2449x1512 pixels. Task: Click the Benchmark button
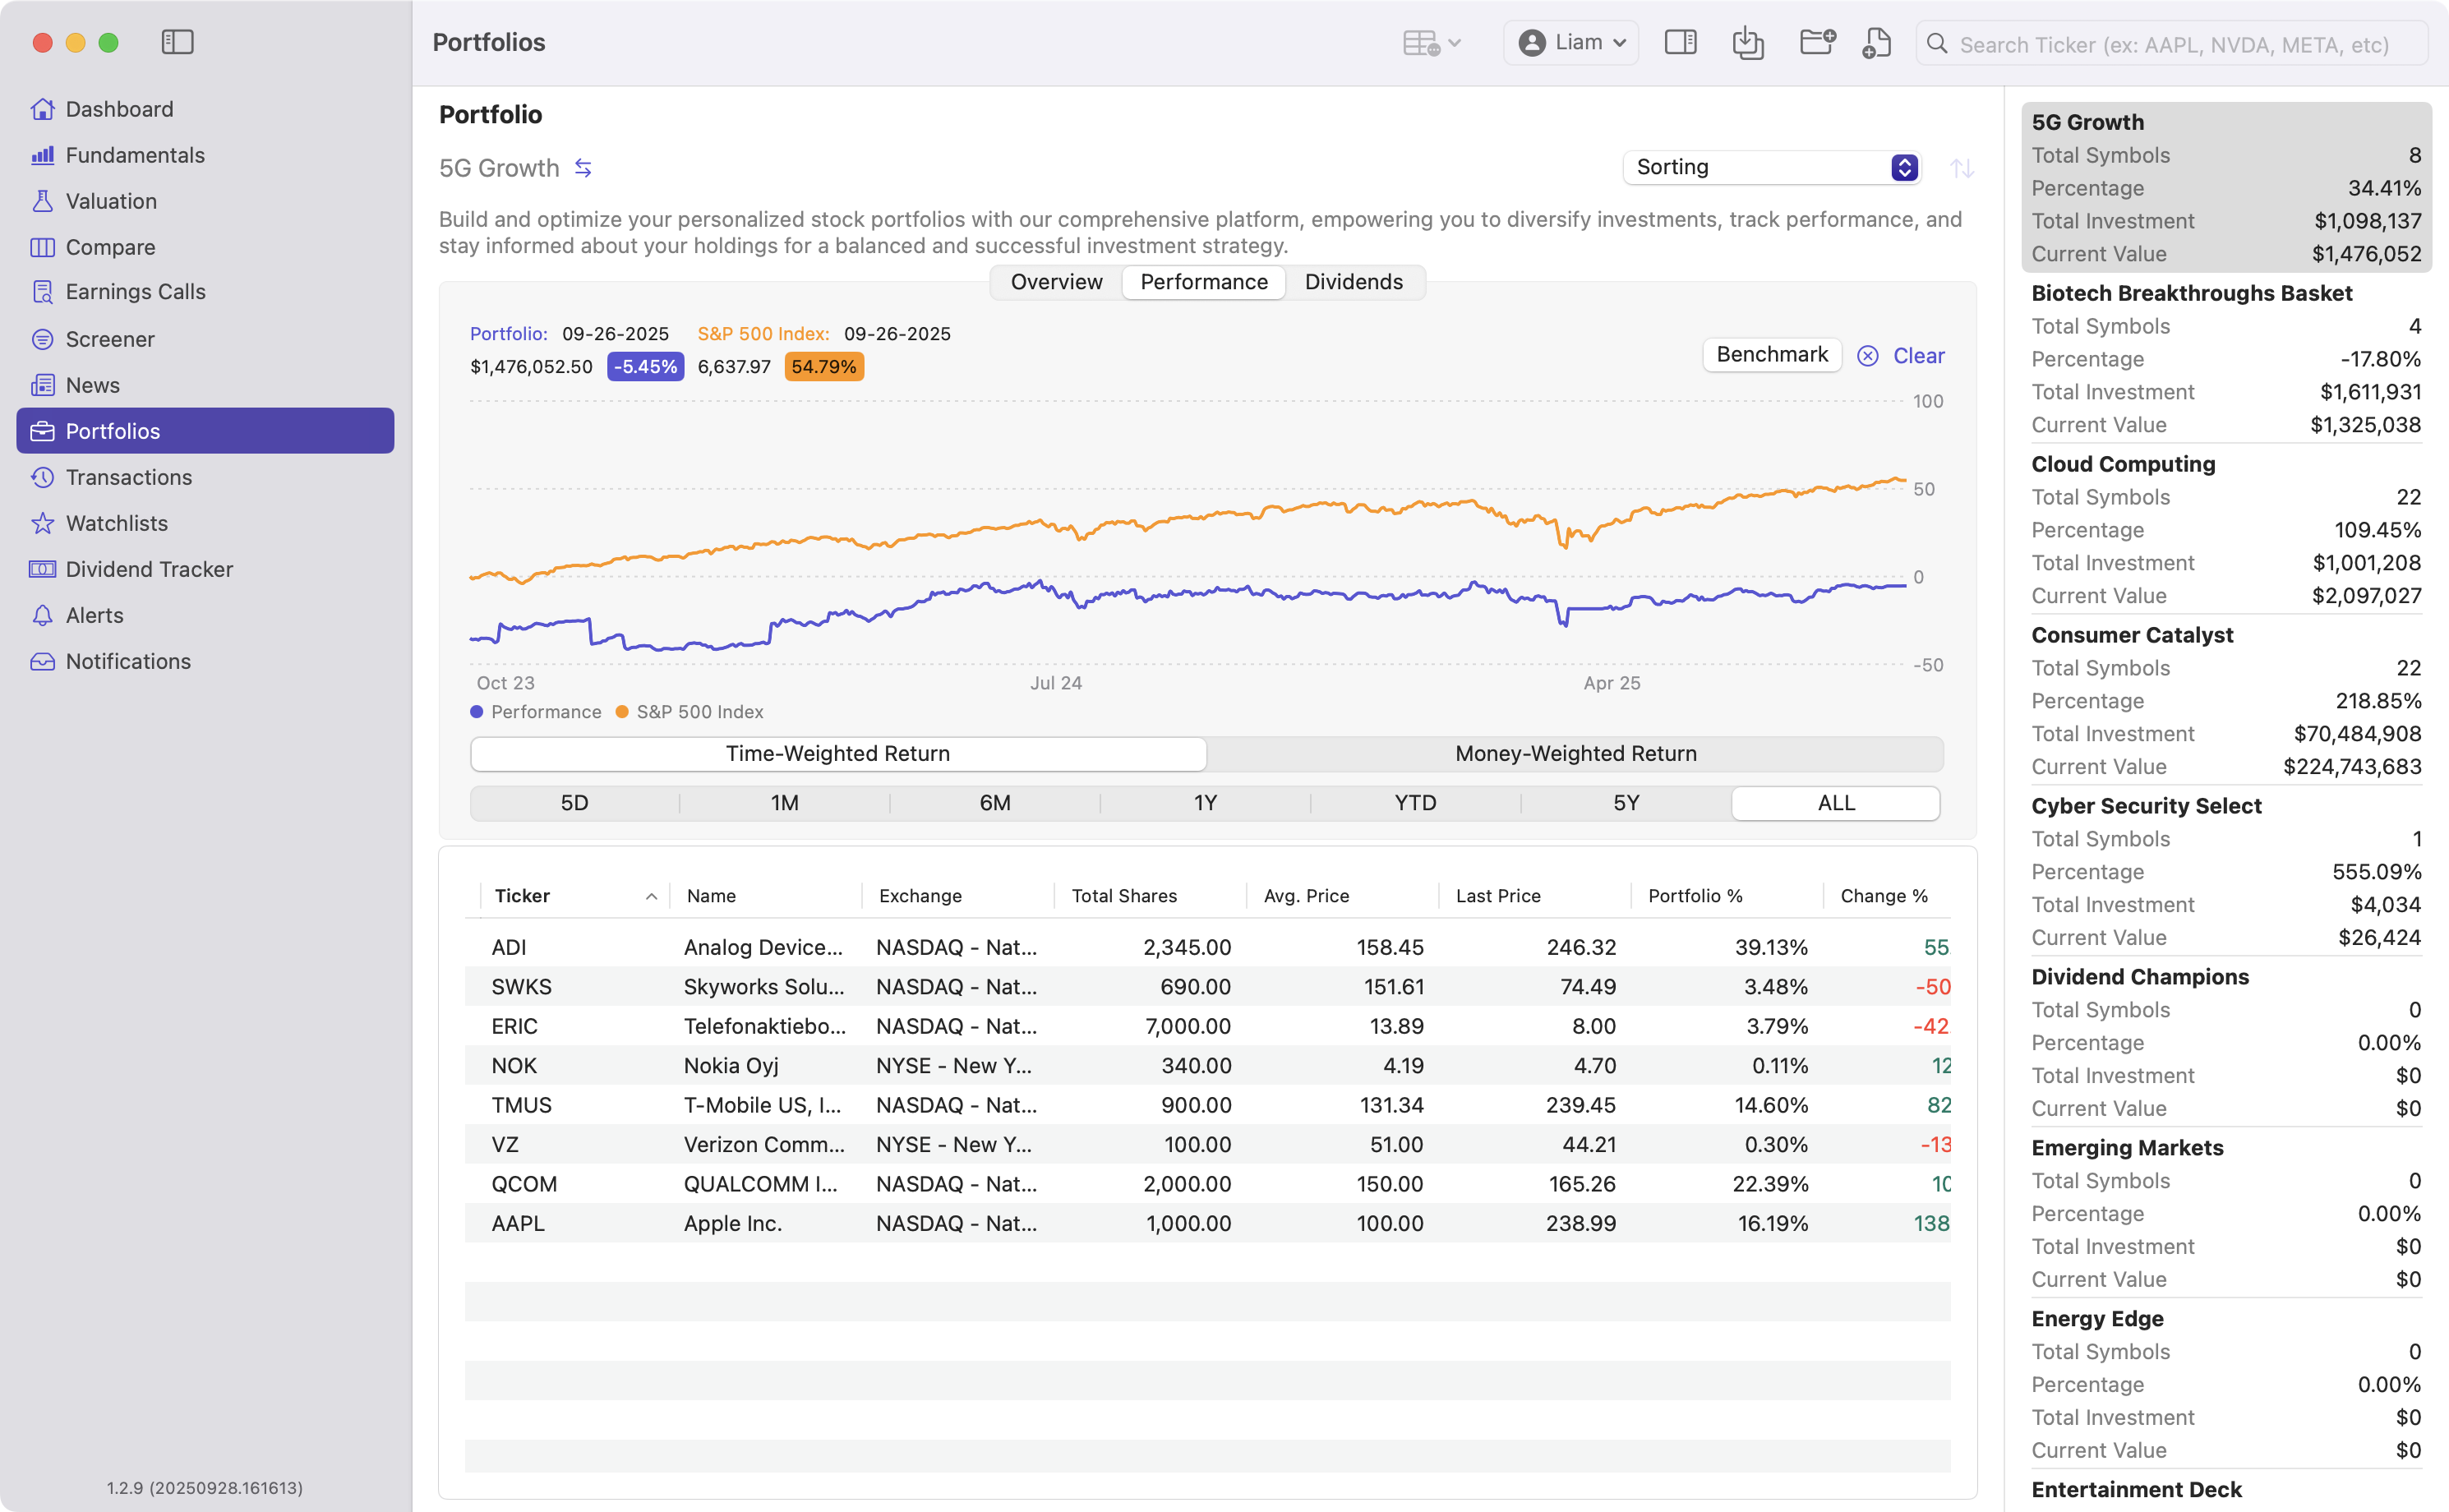tap(1771, 354)
